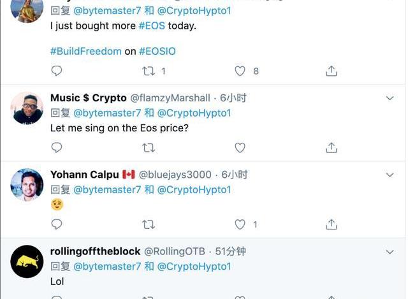
Task: Open the #BuildFreedom hashtag
Action: (85, 51)
